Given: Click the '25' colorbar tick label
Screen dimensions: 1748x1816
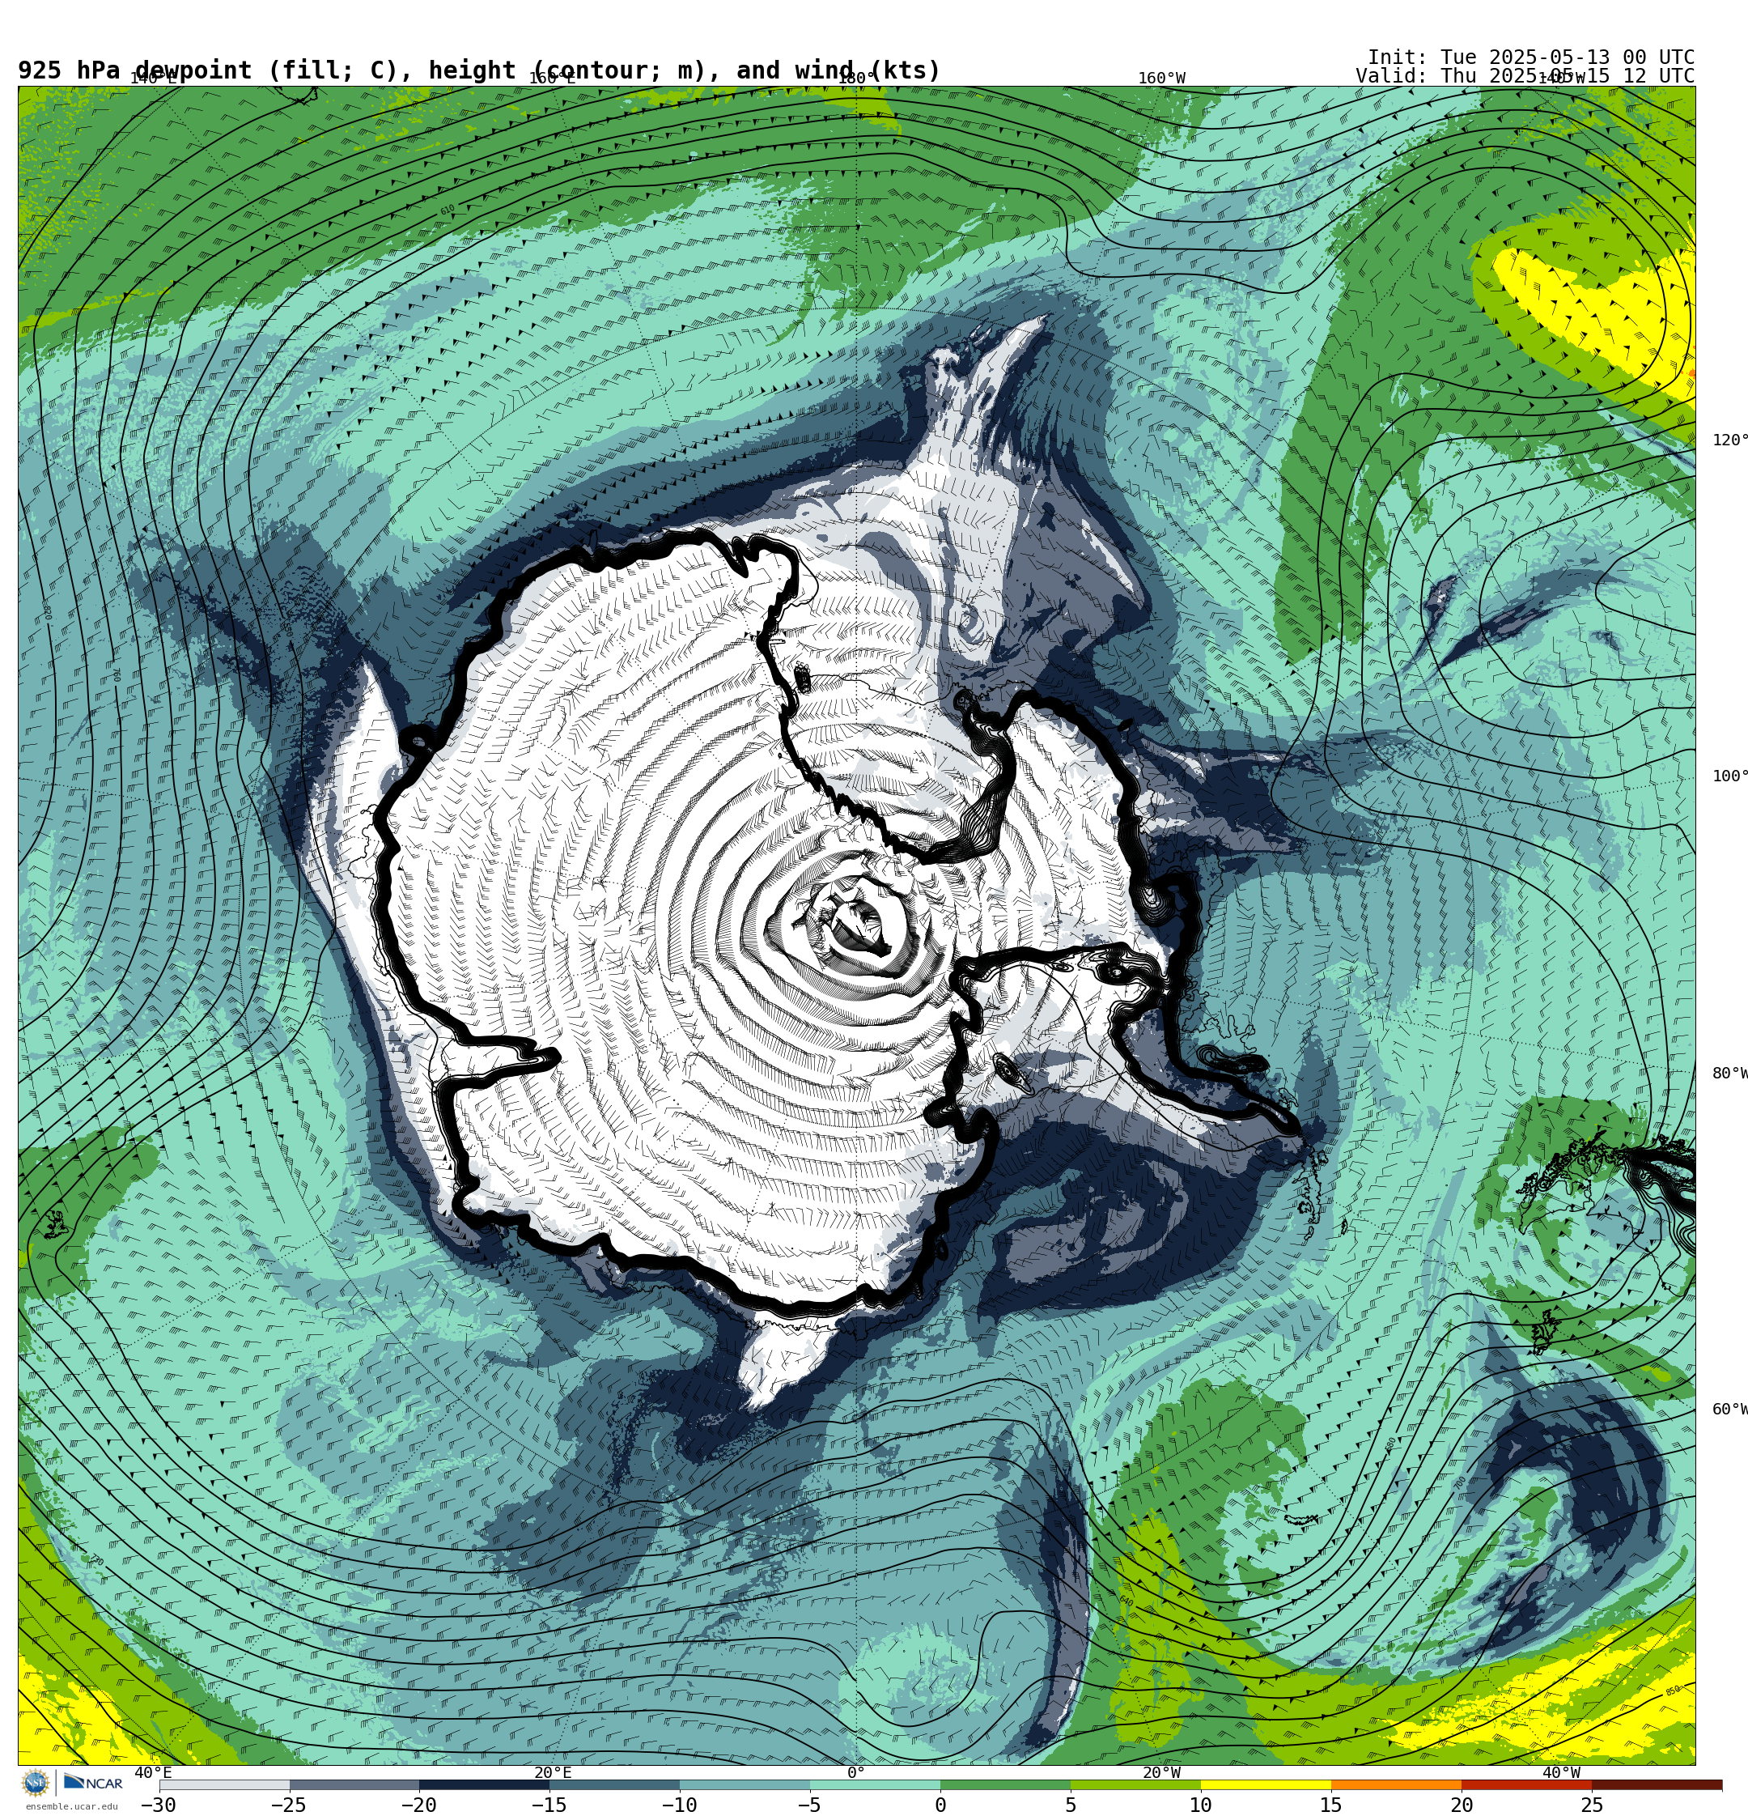Looking at the screenshot, I should (x=1592, y=1805).
